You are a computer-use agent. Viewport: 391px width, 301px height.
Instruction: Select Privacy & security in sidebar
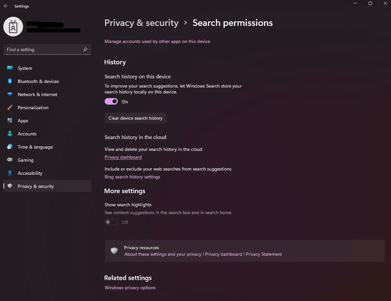(x=48, y=186)
